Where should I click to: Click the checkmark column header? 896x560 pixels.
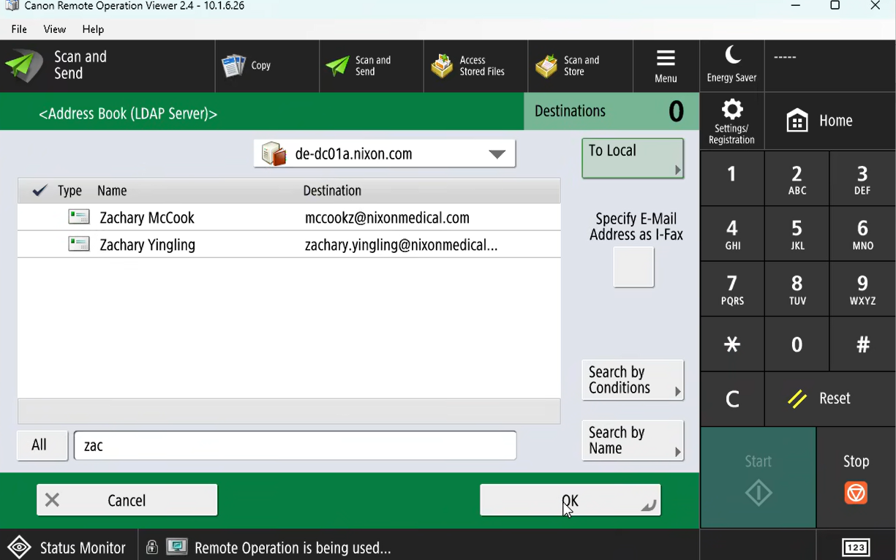coord(39,191)
